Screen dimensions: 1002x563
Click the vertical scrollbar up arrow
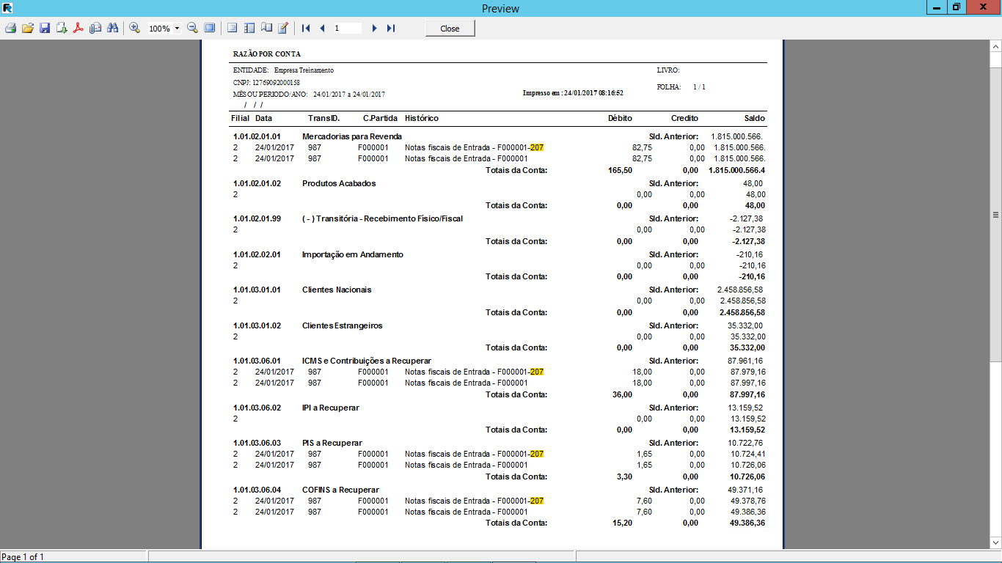point(995,46)
